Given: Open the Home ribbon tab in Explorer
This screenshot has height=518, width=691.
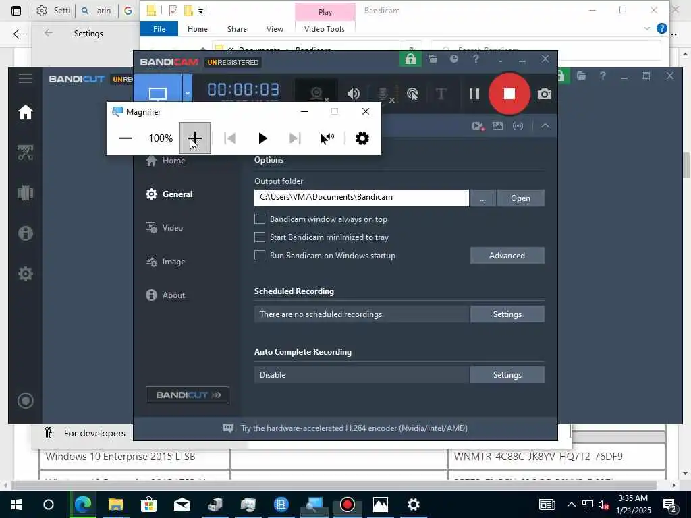Looking at the screenshot, I should (x=198, y=29).
